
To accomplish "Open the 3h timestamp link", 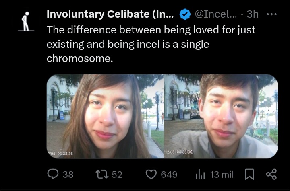I will (252, 15).
